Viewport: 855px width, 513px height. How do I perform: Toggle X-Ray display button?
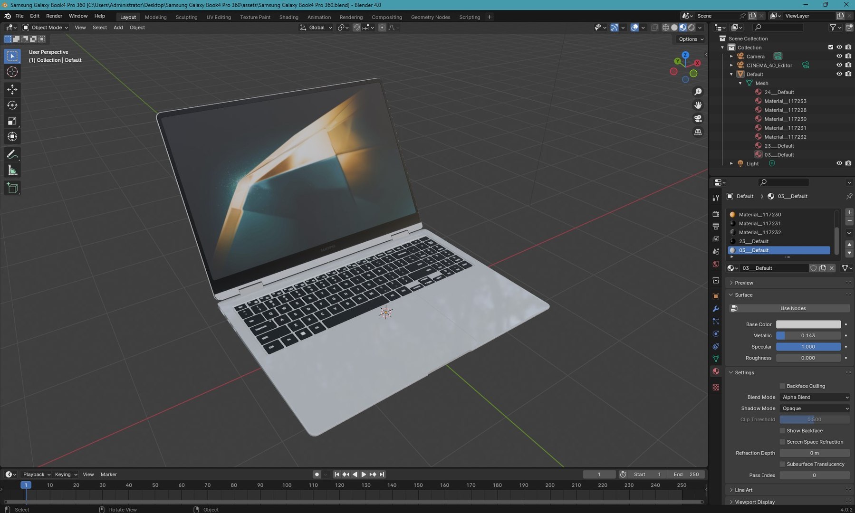[654, 28]
